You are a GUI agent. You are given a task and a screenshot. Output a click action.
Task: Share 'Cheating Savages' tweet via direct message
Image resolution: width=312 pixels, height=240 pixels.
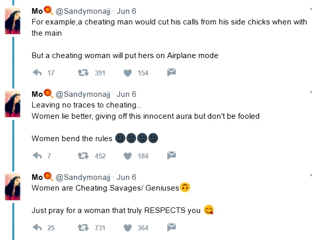coord(172,227)
